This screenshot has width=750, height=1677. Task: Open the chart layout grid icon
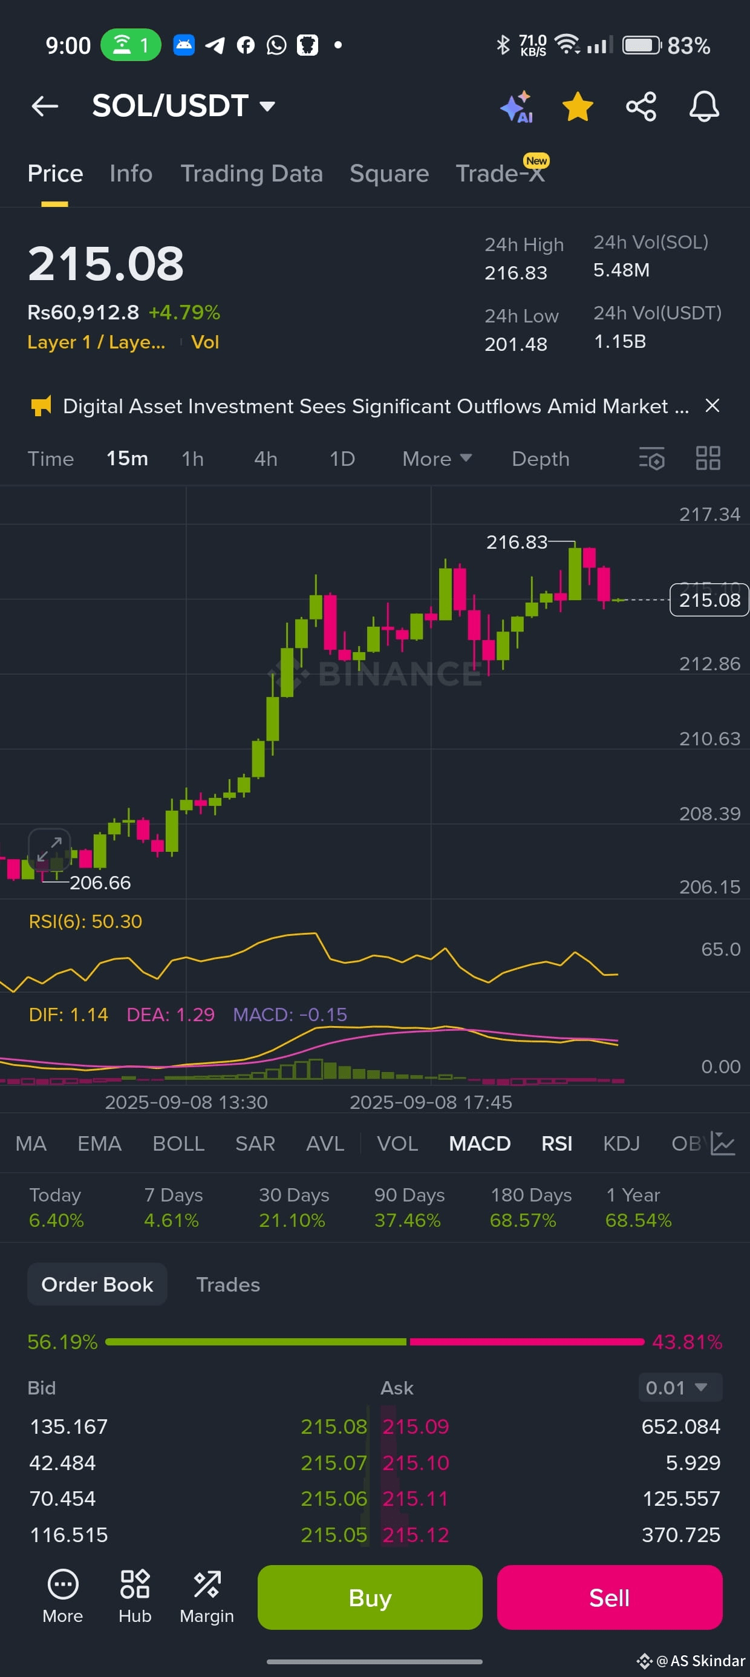pyautogui.click(x=708, y=459)
